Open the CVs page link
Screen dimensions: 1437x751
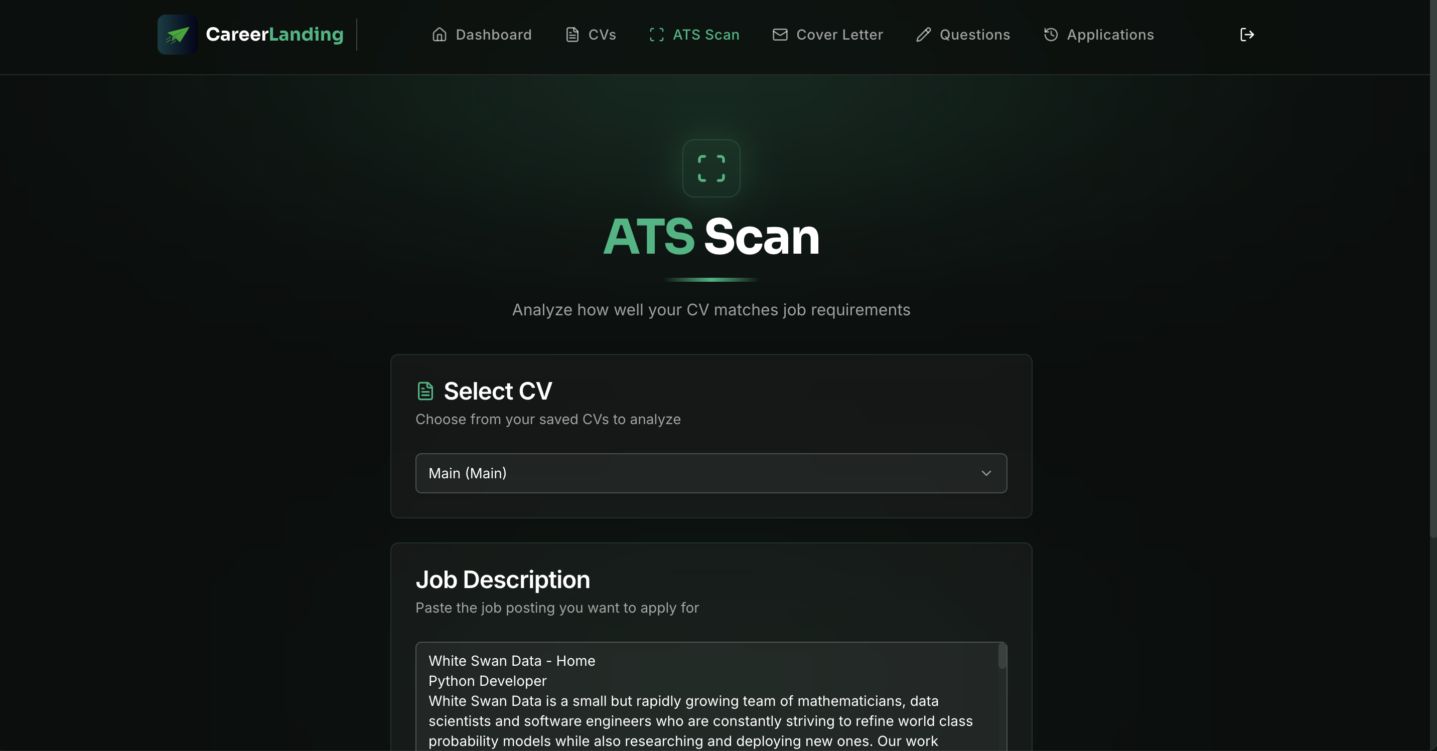click(x=602, y=35)
